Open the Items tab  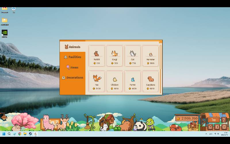click(x=72, y=67)
